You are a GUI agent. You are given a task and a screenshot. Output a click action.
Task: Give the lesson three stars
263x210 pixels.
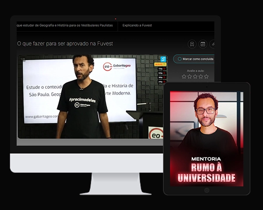(x=195, y=77)
